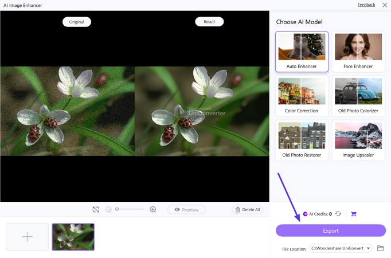Choose the Old Photo Restorer model
The image size is (391, 258).
pyautogui.click(x=302, y=140)
